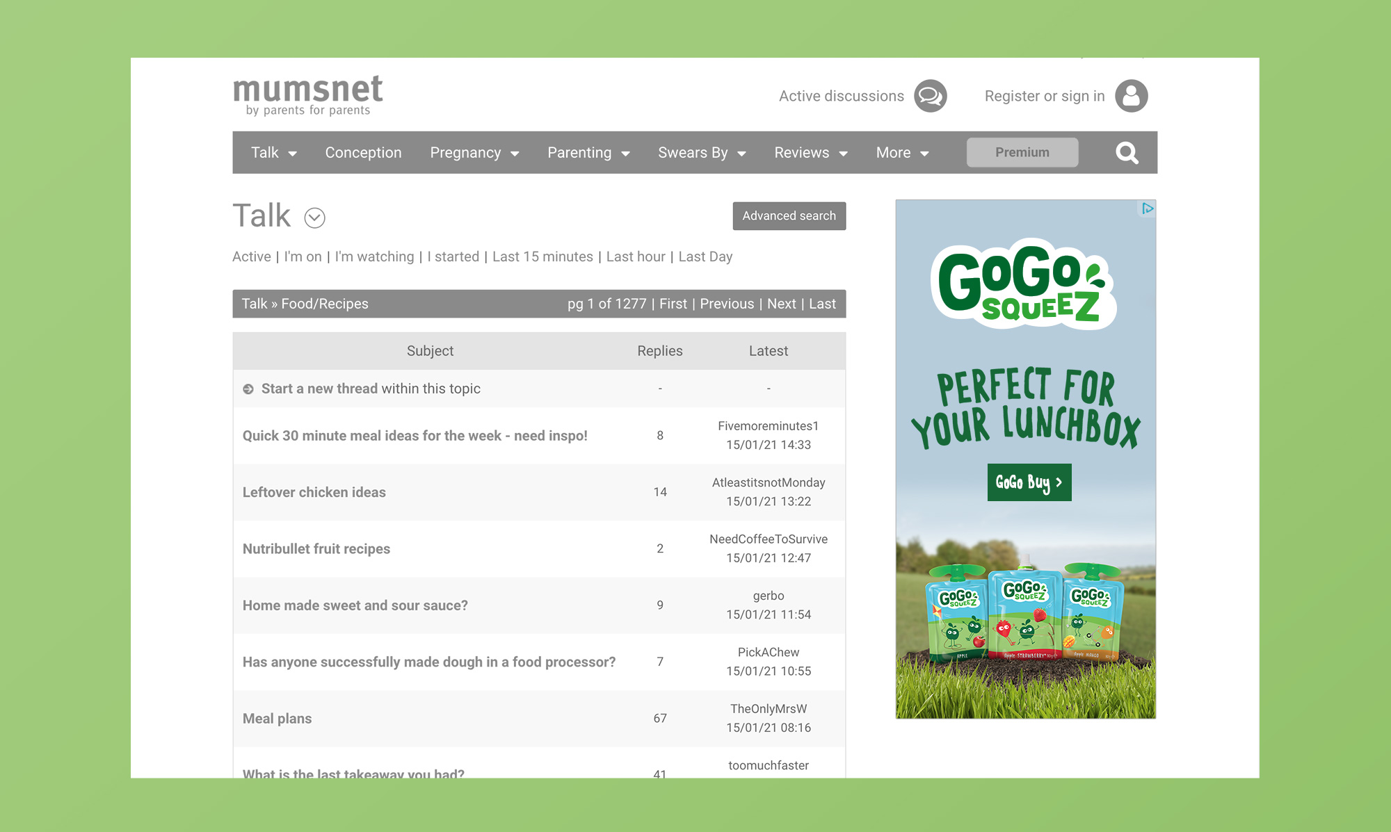Viewport: 1391px width, 832px height.
Task: Switch to I'm watching filter
Action: click(x=374, y=256)
